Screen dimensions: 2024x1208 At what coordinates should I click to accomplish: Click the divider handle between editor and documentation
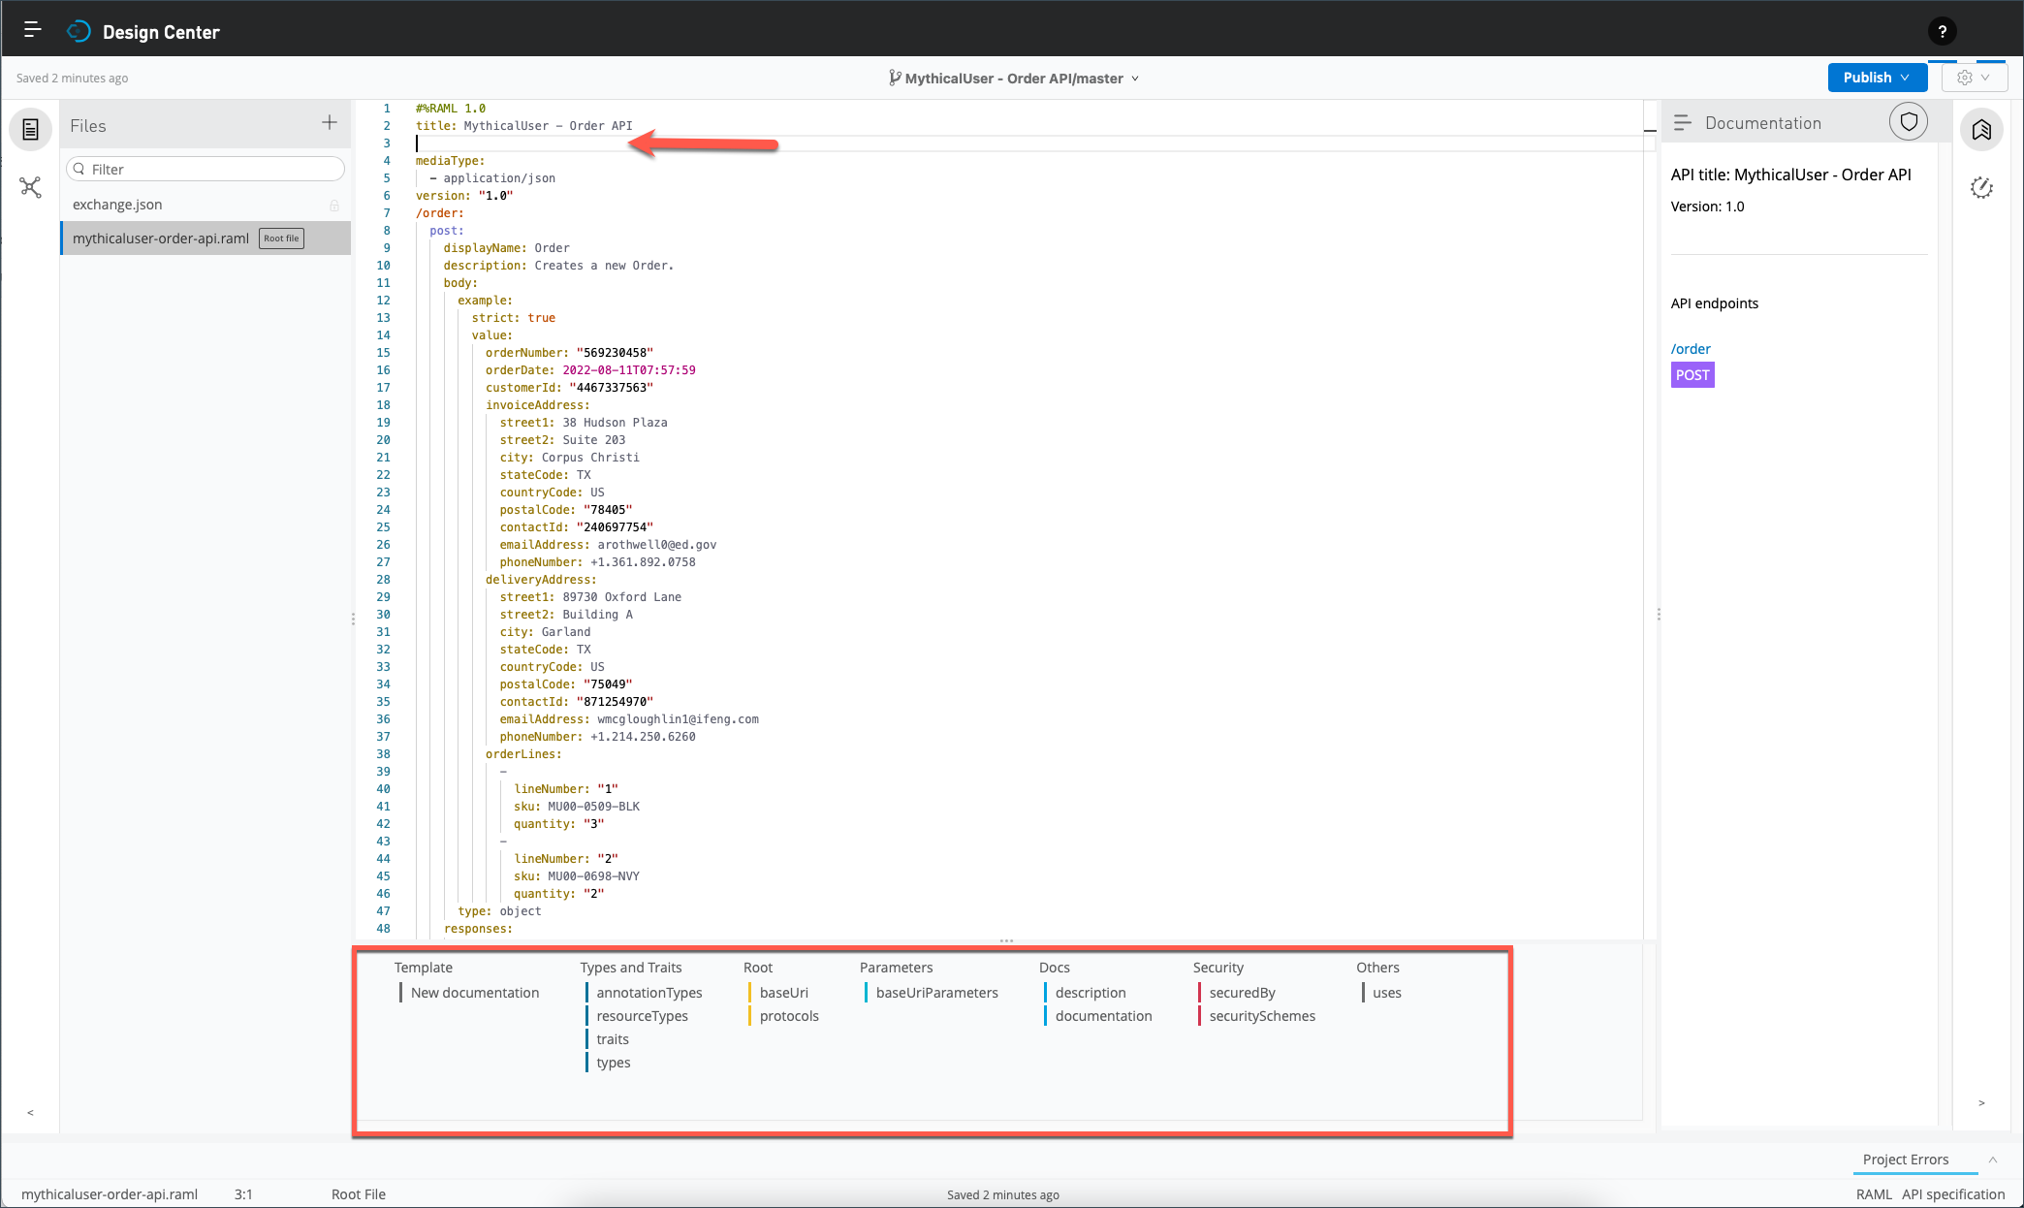click(x=1659, y=615)
